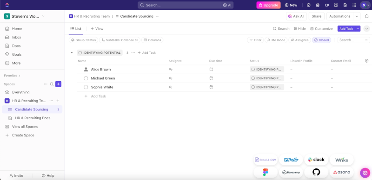The width and height of the screenshot is (372, 180).
Task: Toggle the Closed tasks filter
Action: tap(321, 40)
